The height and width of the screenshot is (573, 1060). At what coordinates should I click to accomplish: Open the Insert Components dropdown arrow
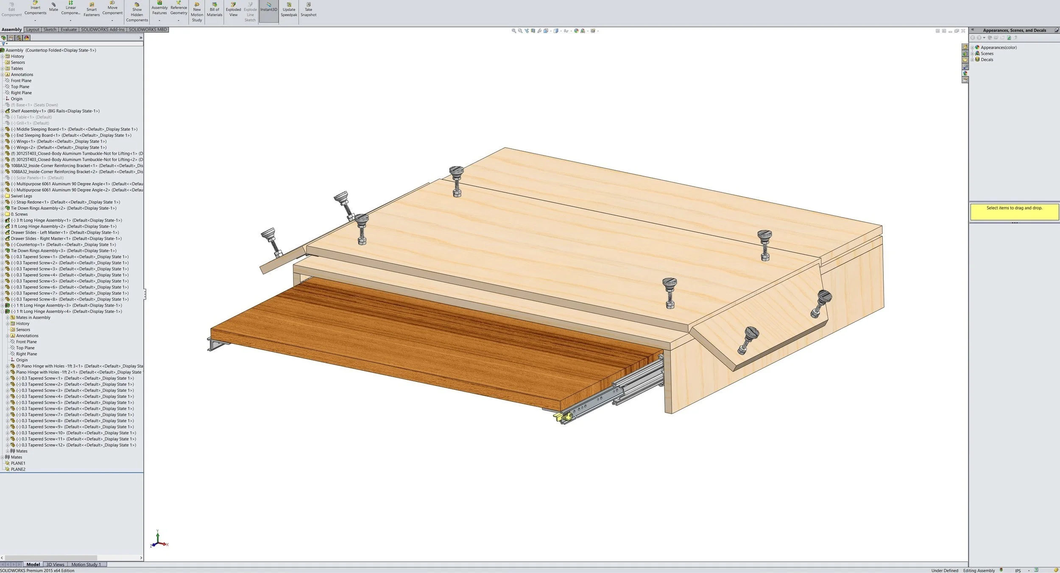coord(35,20)
